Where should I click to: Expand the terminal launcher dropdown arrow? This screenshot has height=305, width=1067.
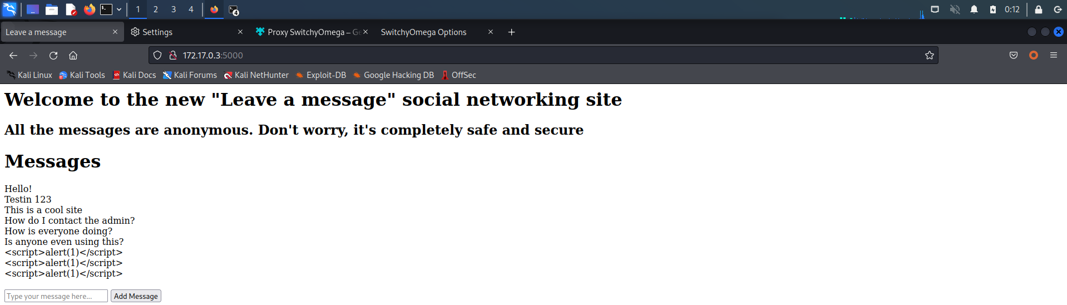(x=119, y=9)
